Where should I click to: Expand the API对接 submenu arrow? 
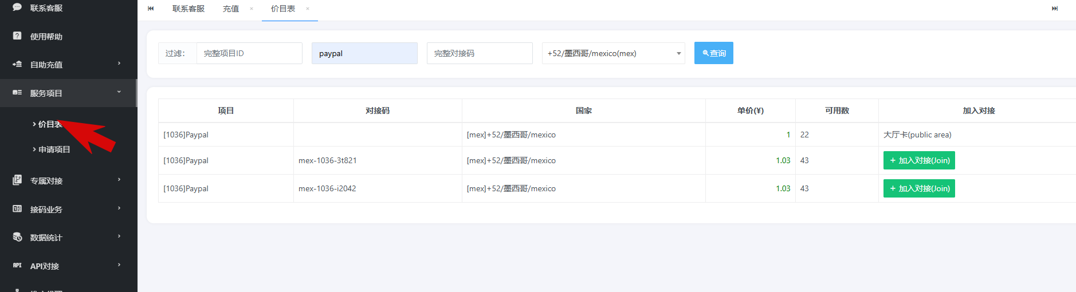coord(119,265)
